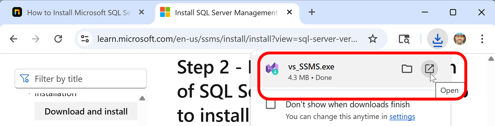495x126 pixels.
Task: View site information icon in address bar
Action: [x=85, y=39]
